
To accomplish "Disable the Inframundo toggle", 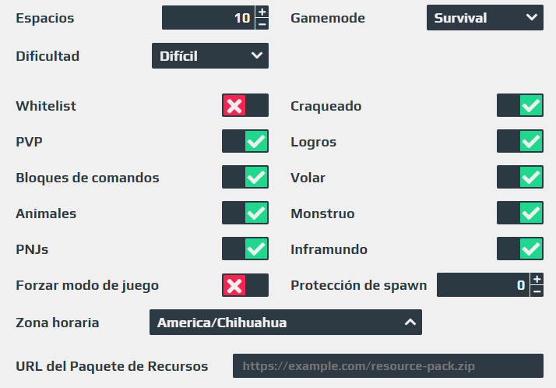I will (x=520, y=249).
